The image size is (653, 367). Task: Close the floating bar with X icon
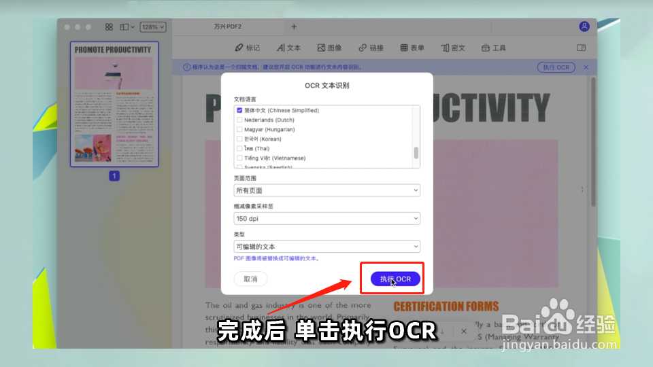click(x=463, y=331)
